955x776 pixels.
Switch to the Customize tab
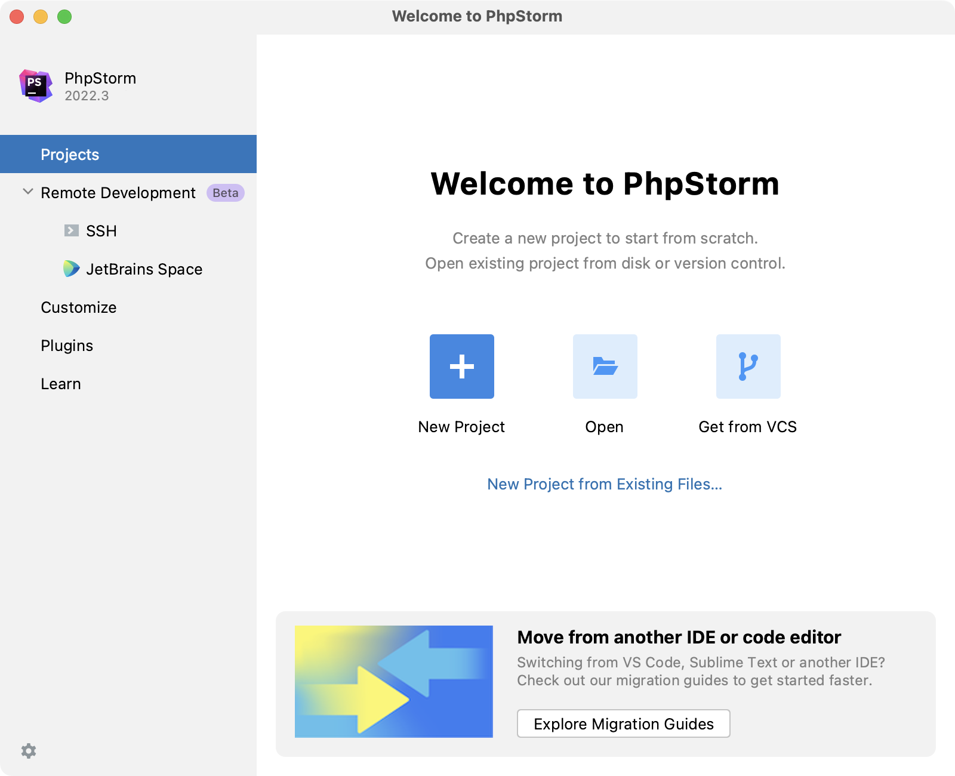coord(128,307)
